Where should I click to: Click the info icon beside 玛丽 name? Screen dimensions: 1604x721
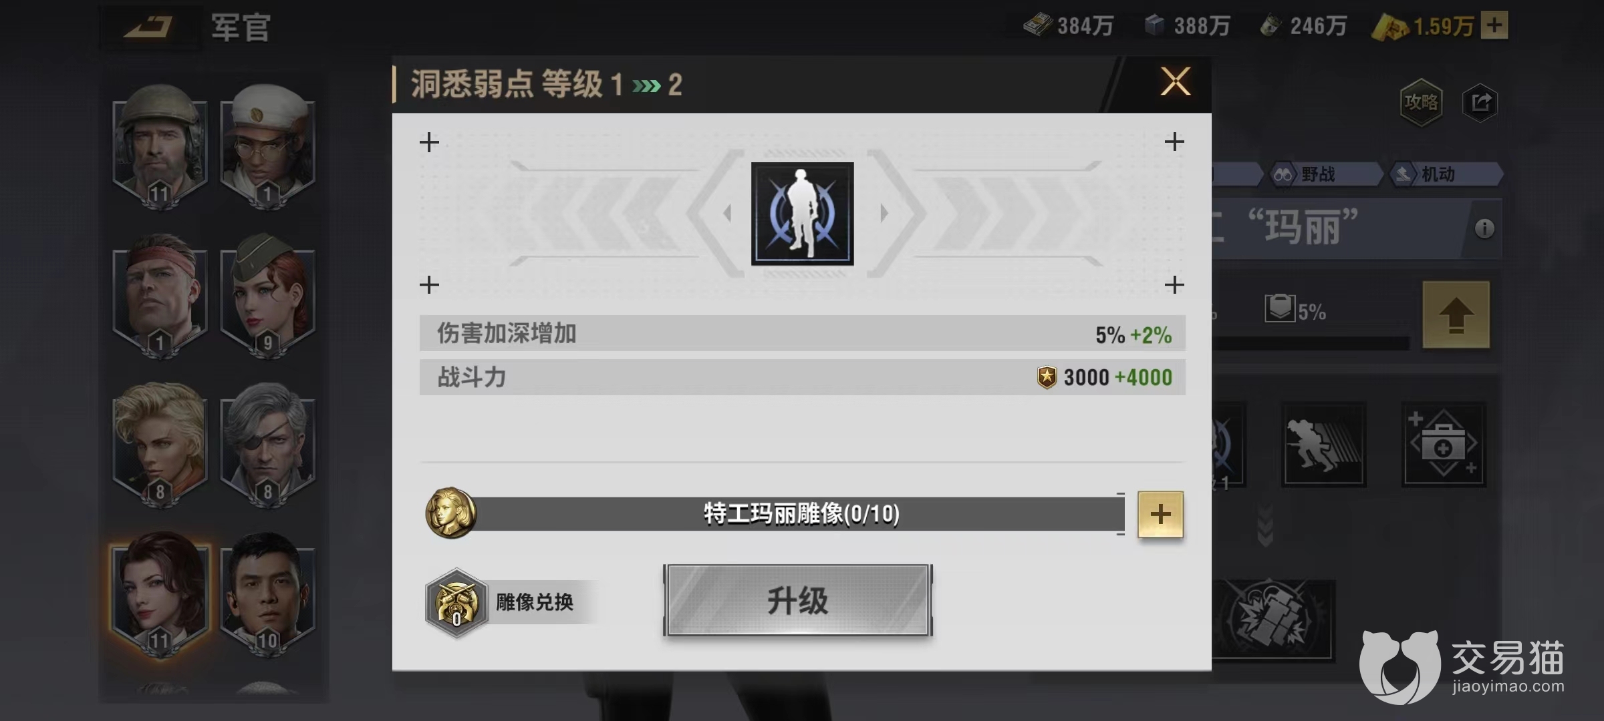(x=1484, y=229)
